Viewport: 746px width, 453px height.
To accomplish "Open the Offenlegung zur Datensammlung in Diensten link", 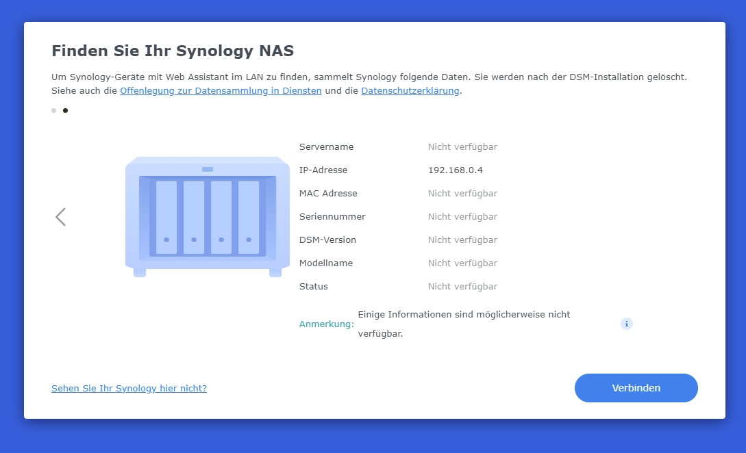I will coord(221,90).
